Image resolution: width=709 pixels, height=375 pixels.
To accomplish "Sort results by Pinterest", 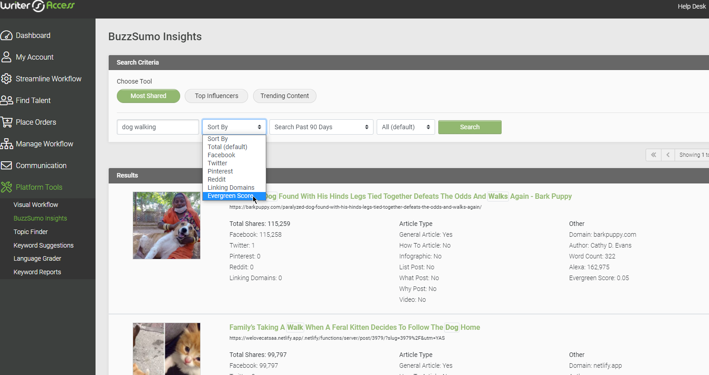I will (234, 171).
